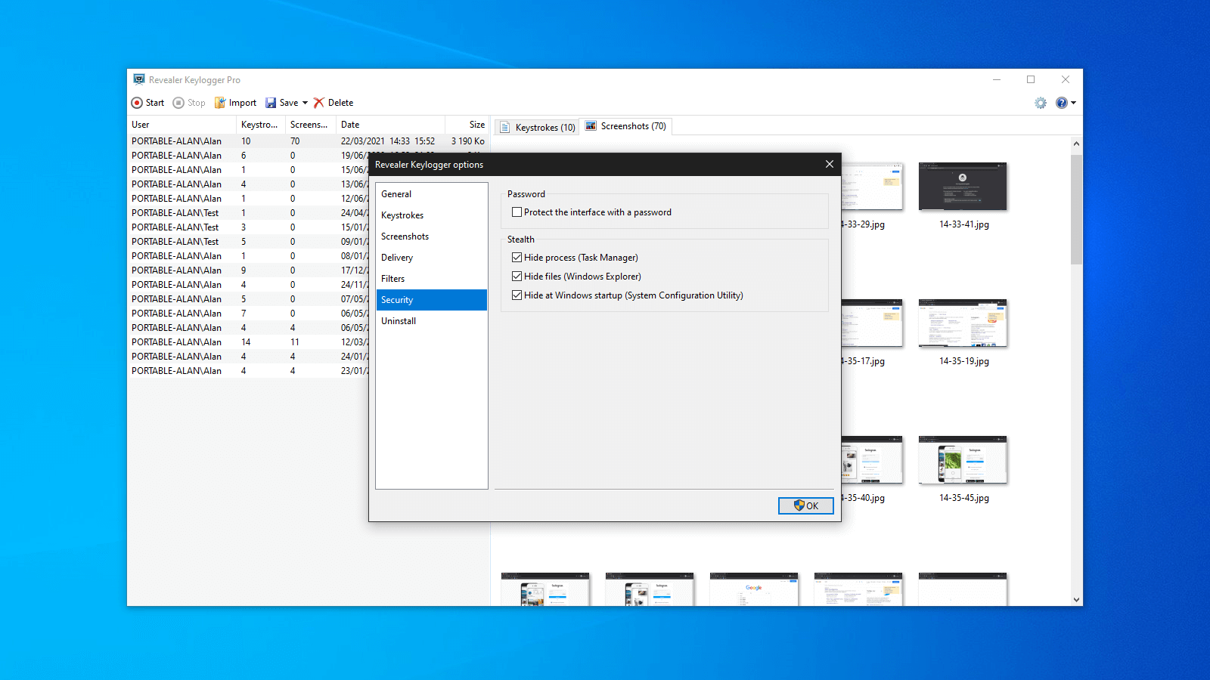This screenshot has width=1210, height=680.
Task: Select the 14-33-41.jpg screenshot thumbnail
Action: 963,187
